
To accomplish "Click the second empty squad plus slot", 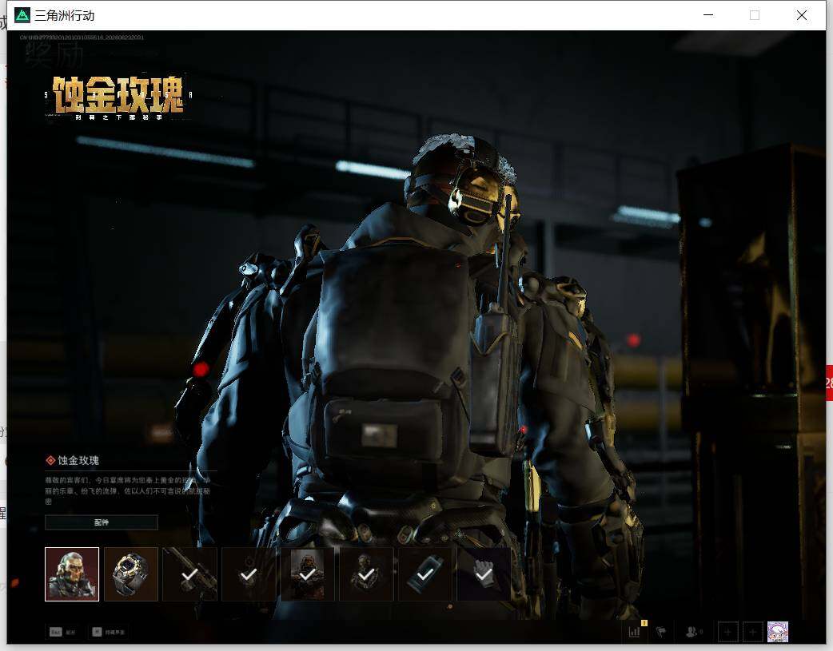I will pyautogui.click(x=753, y=632).
